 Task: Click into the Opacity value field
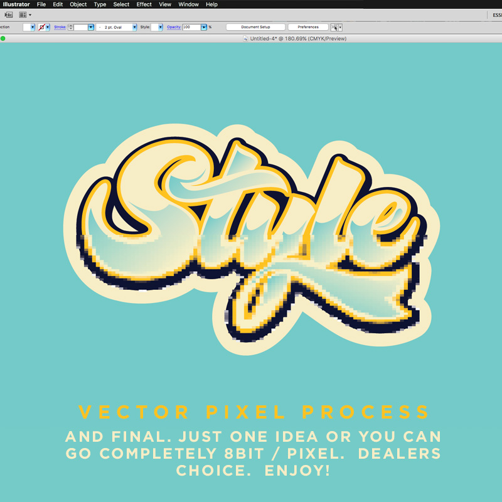click(191, 27)
